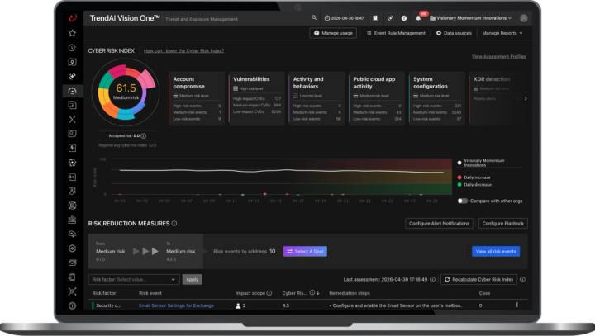
Task: Click View Assessment Profiles link
Action: (x=498, y=57)
